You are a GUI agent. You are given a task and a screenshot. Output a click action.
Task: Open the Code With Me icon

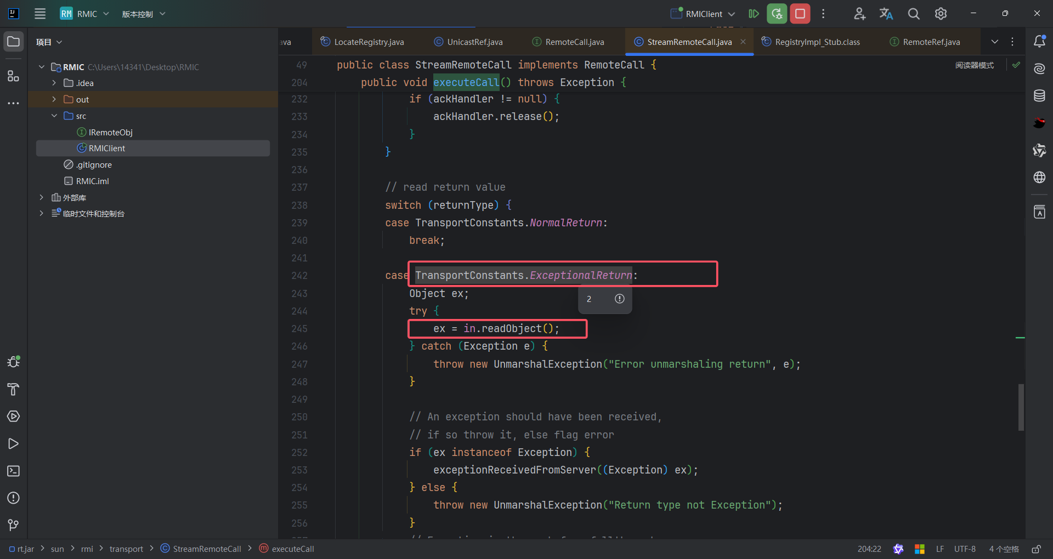859,14
